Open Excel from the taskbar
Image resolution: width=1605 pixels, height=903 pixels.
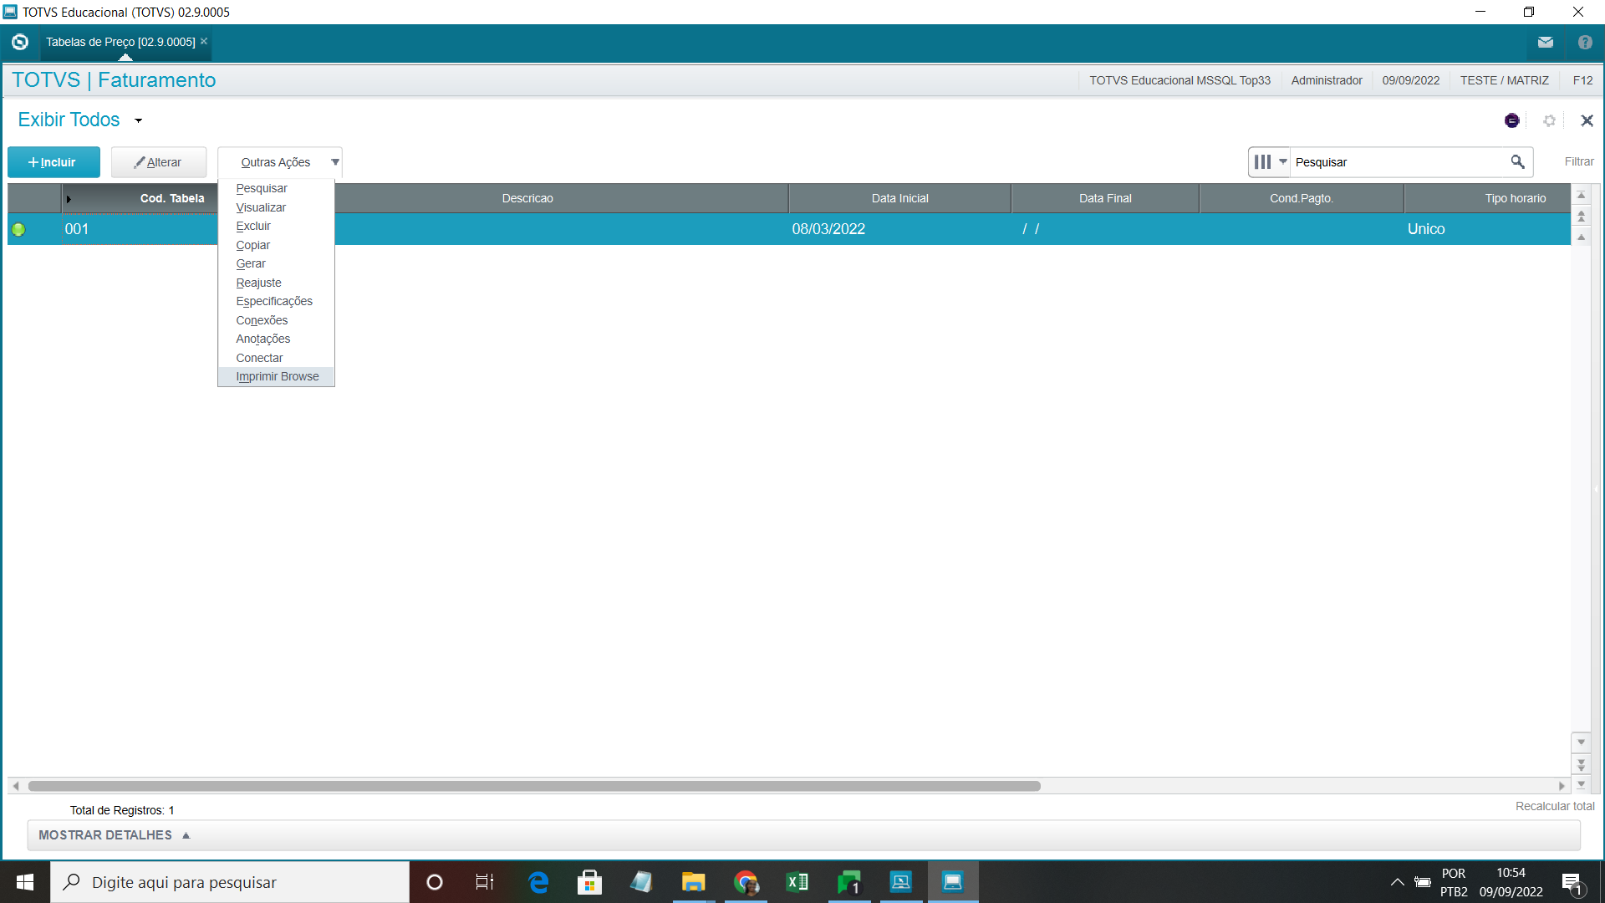(x=797, y=882)
